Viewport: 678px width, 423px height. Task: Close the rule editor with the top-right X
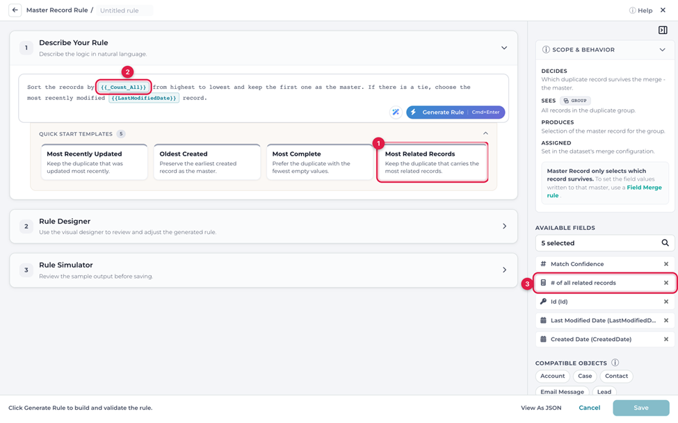(x=663, y=10)
